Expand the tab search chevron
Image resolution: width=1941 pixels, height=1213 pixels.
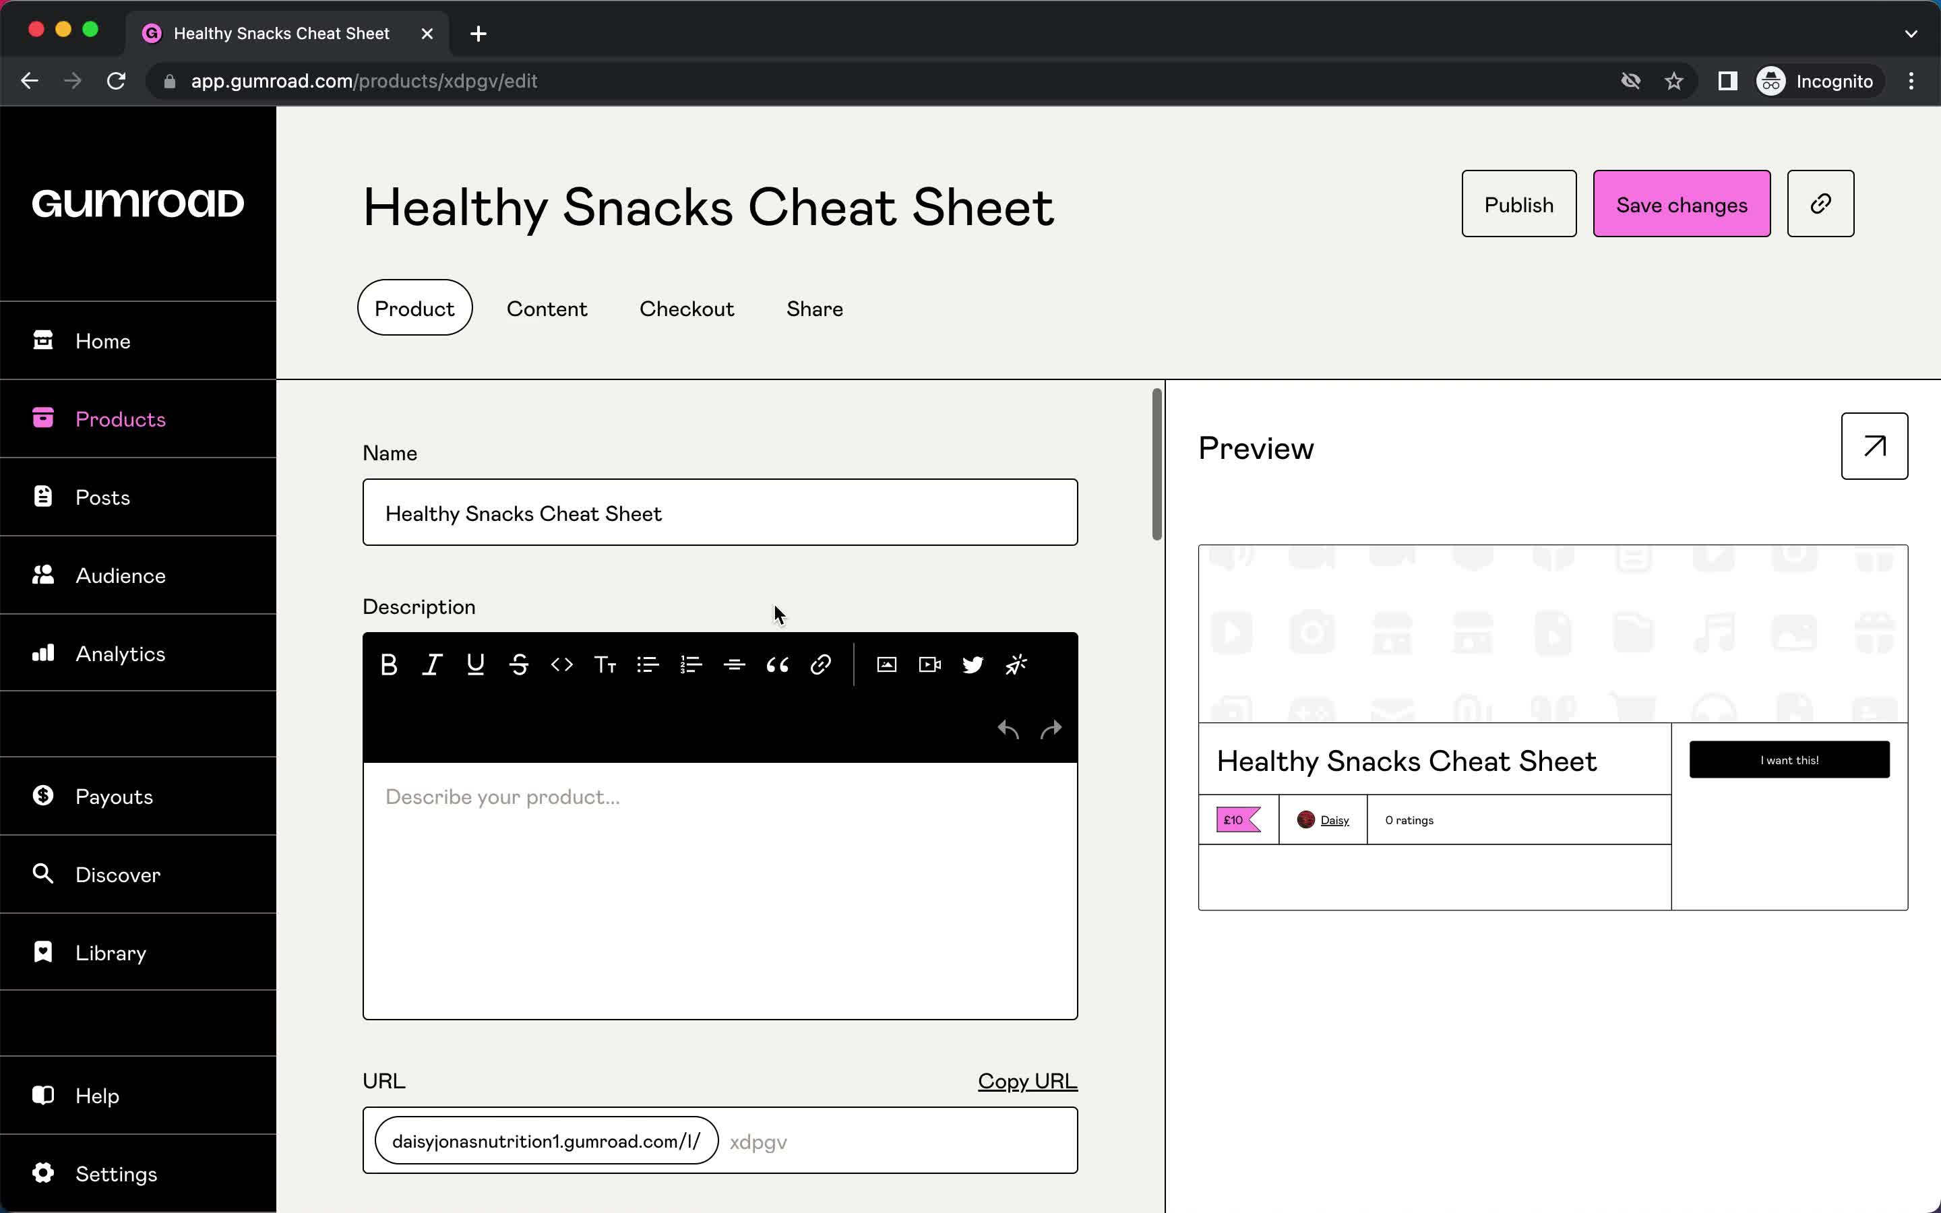(x=1911, y=34)
